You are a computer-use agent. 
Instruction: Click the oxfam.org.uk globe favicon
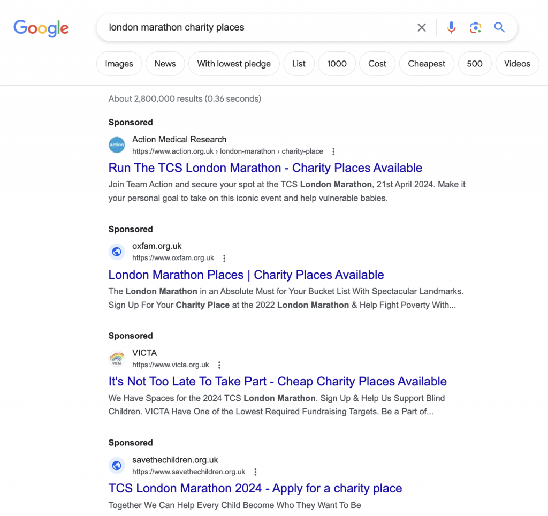117,252
